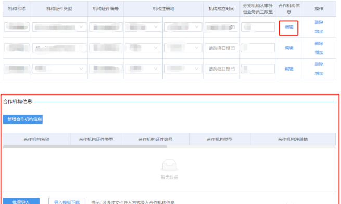
Task: Open second row 机构注册地 province dropdown
Action: click(143, 48)
